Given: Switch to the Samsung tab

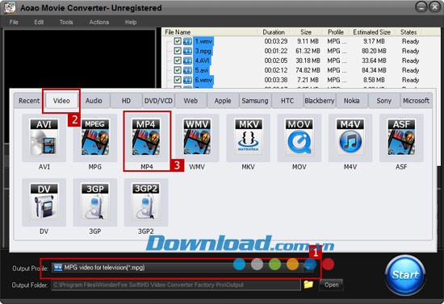Looking at the screenshot, I should point(255,101).
